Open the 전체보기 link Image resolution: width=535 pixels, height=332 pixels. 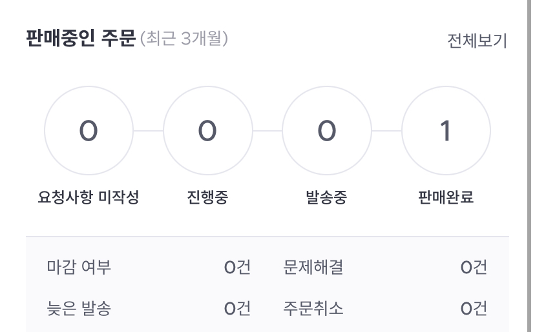tap(477, 41)
